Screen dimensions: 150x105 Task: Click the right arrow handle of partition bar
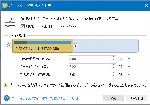[x=76, y=46]
